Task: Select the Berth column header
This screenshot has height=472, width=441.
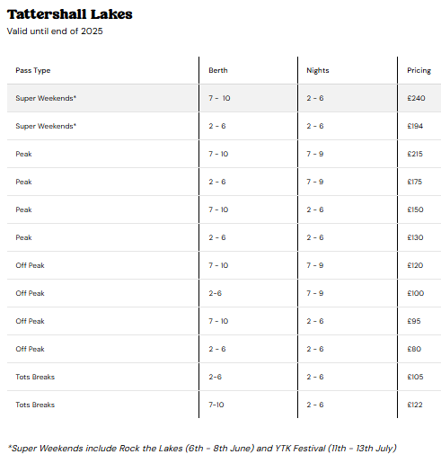Action: [x=218, y=70]
